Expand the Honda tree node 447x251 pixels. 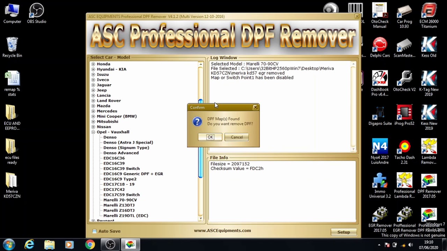(93, 64)
